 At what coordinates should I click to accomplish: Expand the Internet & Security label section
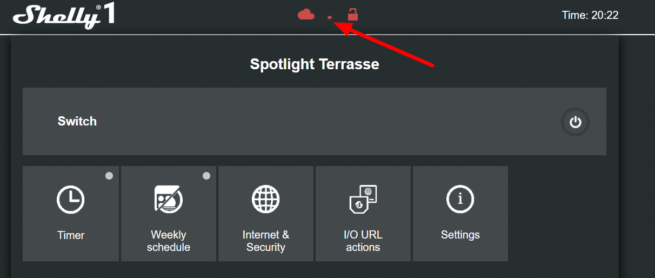pyautogui.click(x=266, y=241)
